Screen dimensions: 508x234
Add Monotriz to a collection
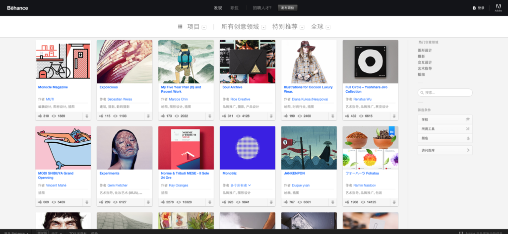pyautogui.click(x=271, y=202)
